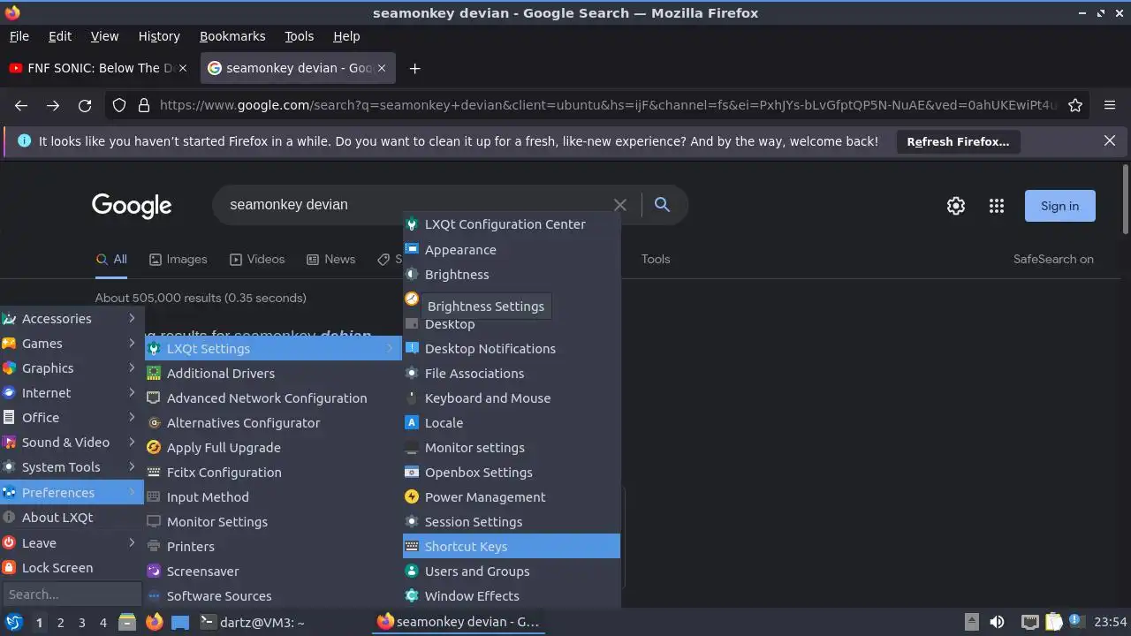This screenshot has height=636, width=1131.
Task: Open Locale settings entry
Action: click(512, 422)
